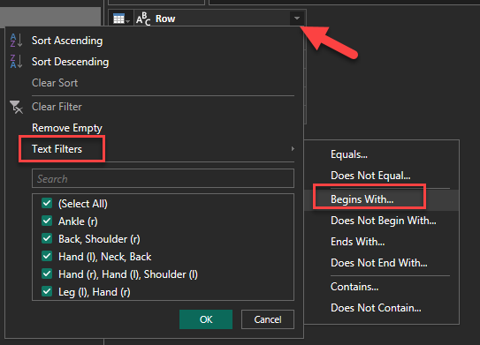Click the Search input field
Screen dimensions: 480x345
[163, 178]
